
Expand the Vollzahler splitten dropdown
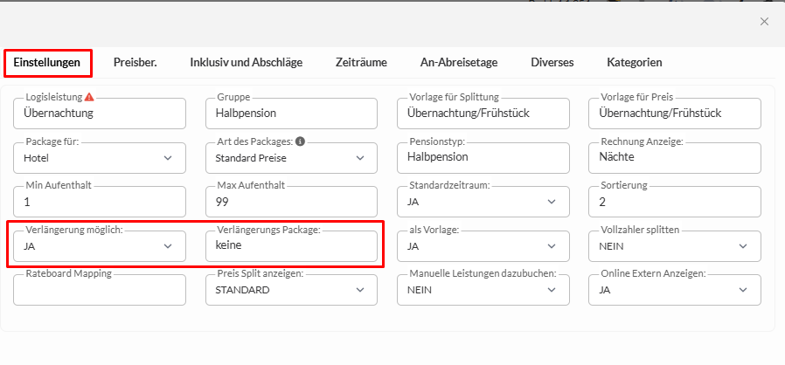click(674, 247)
